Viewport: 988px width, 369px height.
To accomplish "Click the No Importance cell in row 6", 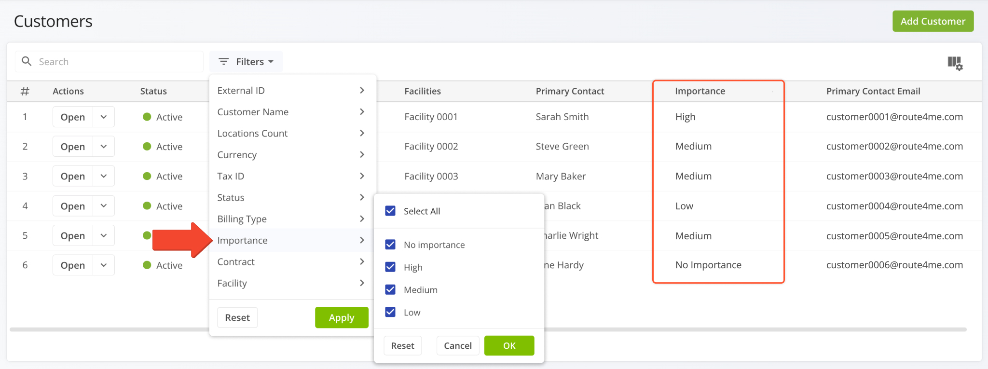I will click(708, 265).
